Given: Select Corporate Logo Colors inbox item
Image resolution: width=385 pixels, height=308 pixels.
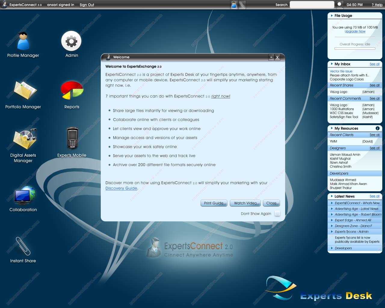Looking at the screenshot, I should (346, 79).
